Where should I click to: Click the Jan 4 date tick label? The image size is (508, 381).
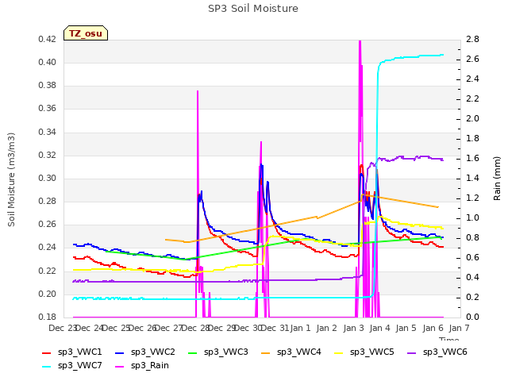point(379,328)
